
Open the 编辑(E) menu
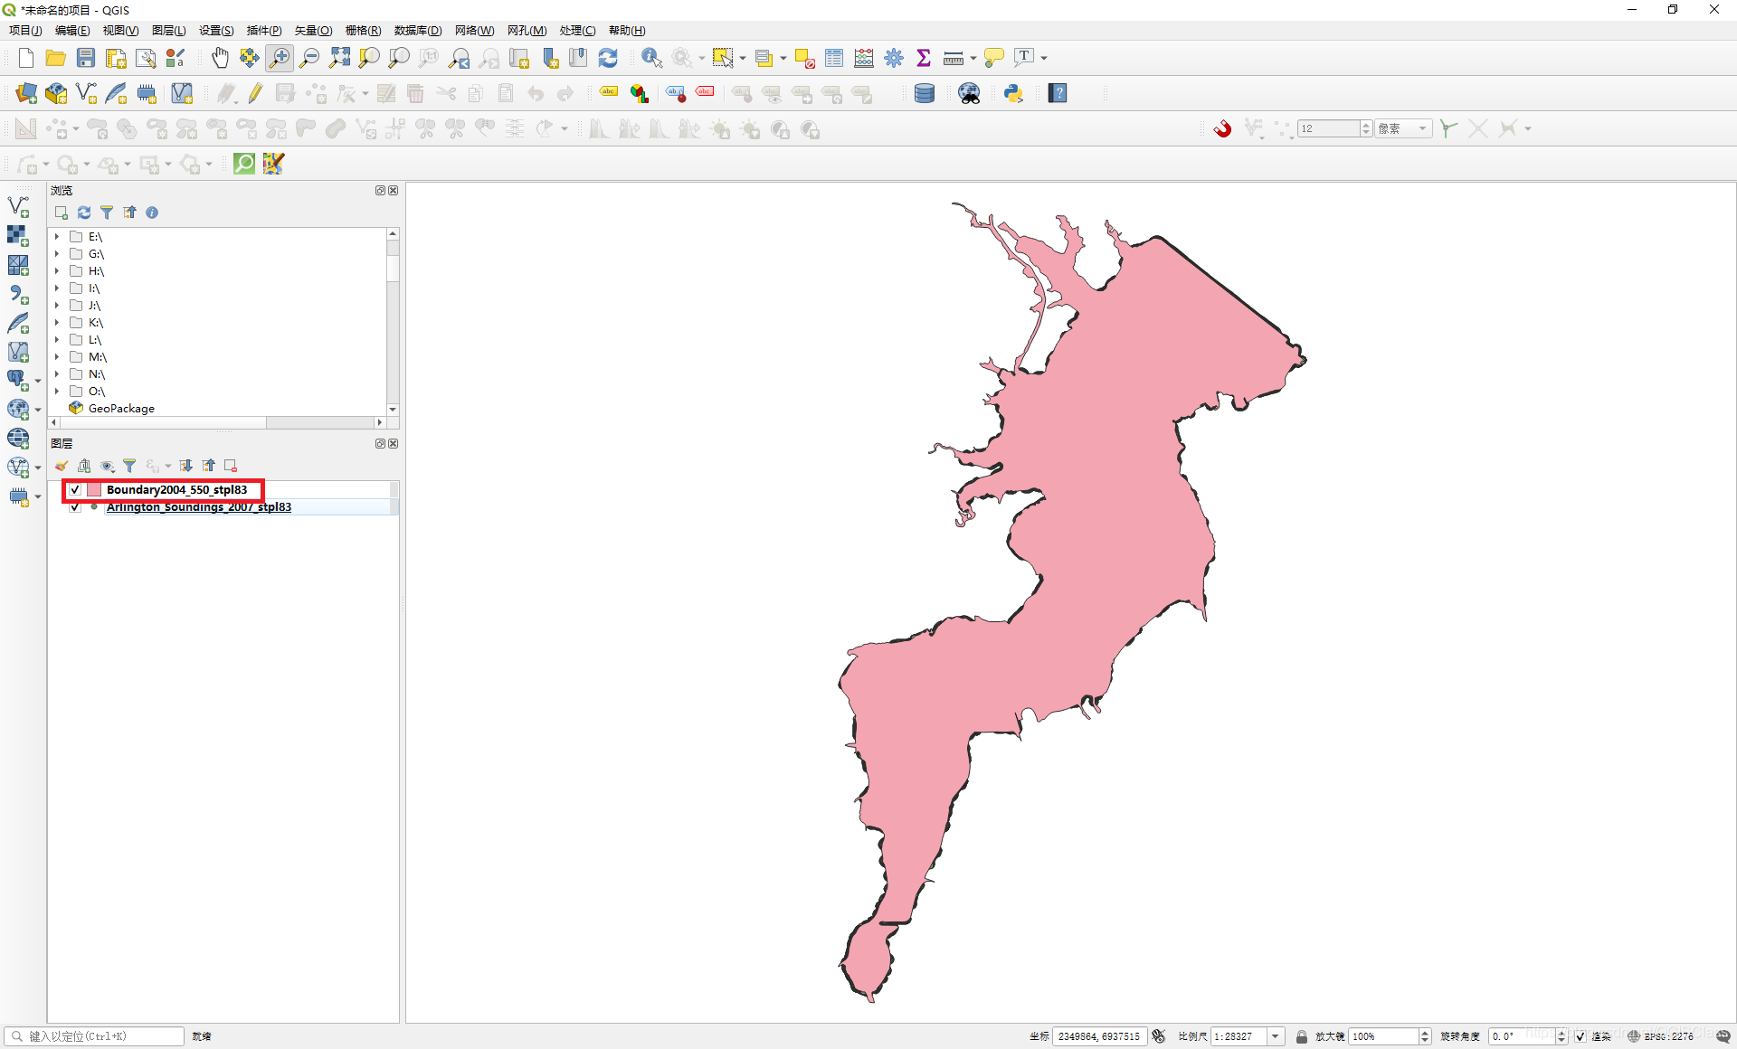pos(72,31)
